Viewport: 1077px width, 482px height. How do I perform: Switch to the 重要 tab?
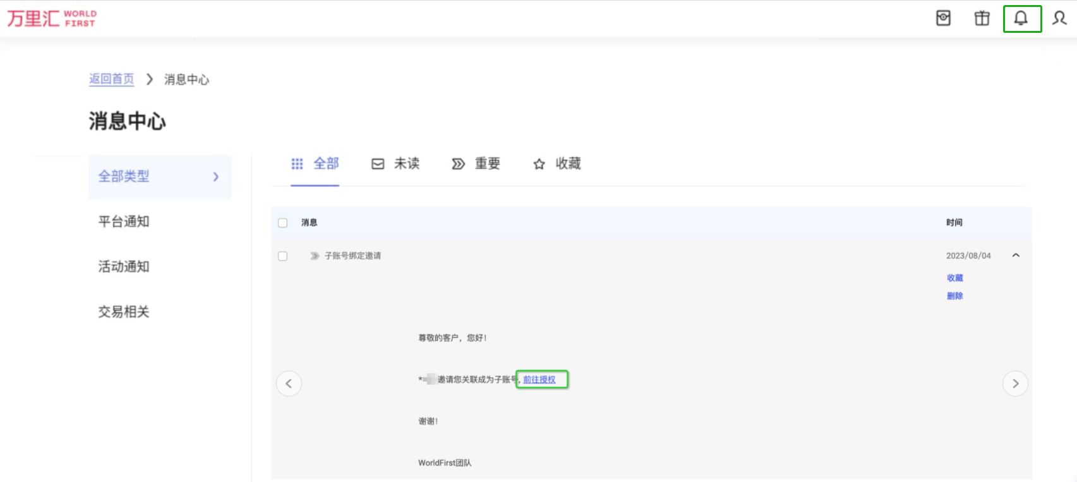pos(476,164)
